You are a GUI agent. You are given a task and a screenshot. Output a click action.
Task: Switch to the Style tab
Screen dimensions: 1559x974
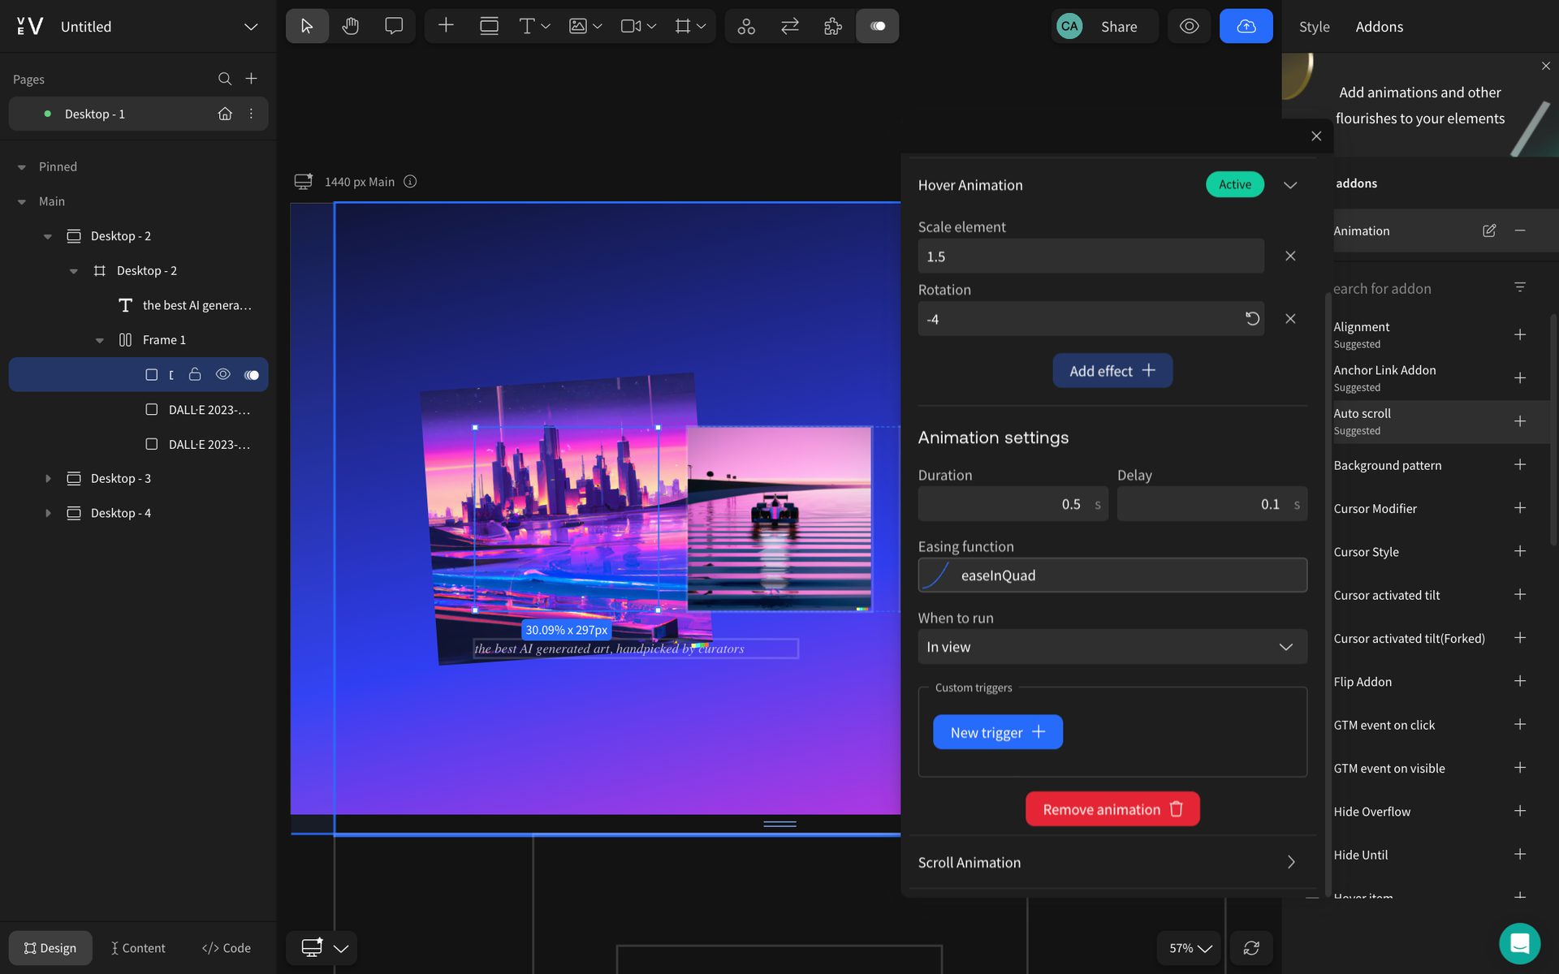[x=1315, y=24]
